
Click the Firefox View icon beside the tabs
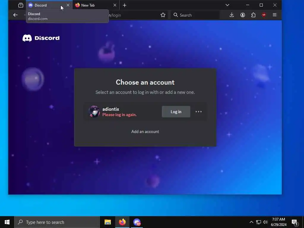pos(20,5)
